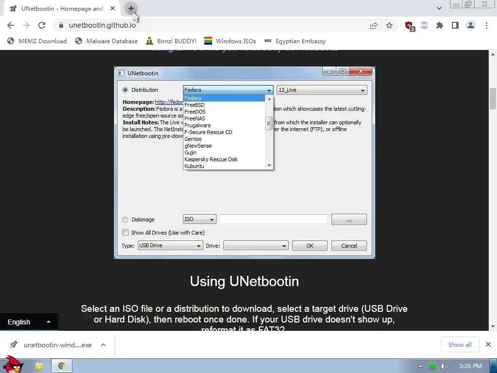View site info lock icon

pyautogui.click(x=61, y=25)
